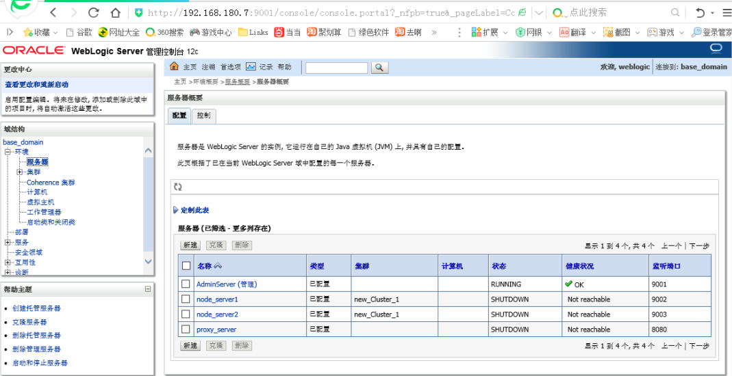The width and height of the screenshot is (732, 376).
Task: Collapse the 环境 tree node
Action: pyautogui.click(x=8, y=152)
